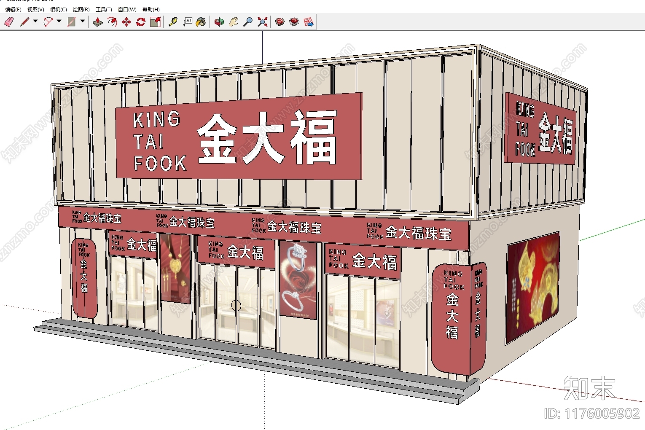Select the Orbit tool
This screenshot has width=645, height=430.
219,22
